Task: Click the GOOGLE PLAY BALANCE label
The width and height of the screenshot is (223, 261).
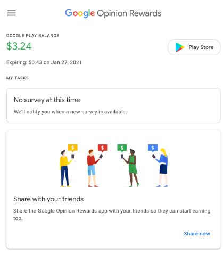Action: click(x=32, y=36)
